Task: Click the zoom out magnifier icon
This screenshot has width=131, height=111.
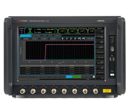Action: pos(71,39)
